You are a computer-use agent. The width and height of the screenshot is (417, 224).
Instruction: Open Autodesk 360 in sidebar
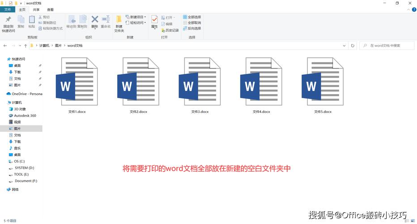(x=22, y=116)
